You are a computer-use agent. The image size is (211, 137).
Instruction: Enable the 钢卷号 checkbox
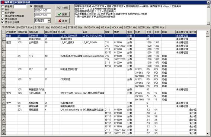(3, 6)
